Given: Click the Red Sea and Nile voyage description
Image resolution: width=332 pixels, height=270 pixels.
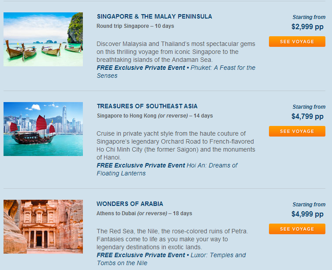Looking at the screenshot, I should point(172,239).
